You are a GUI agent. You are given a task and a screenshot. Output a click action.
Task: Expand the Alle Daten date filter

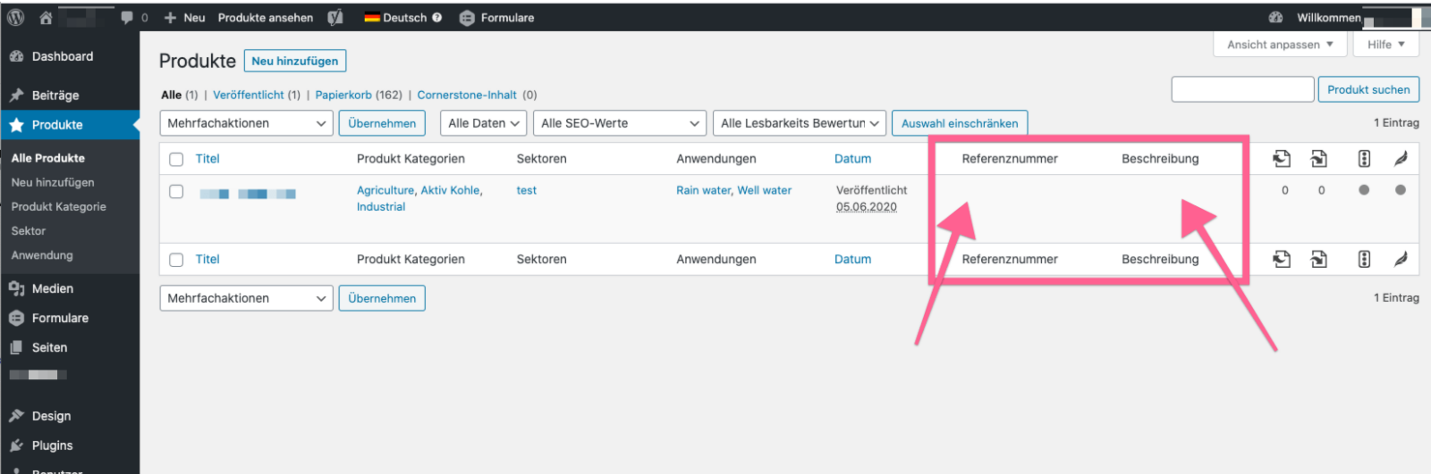(x=483, y=123)
